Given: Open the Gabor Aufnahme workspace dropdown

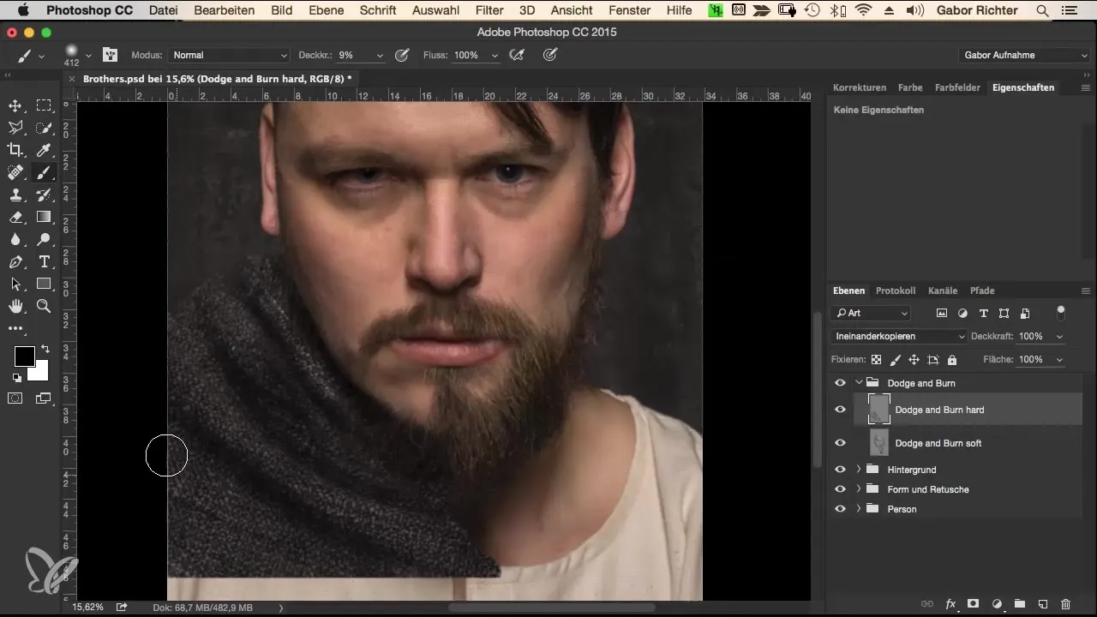Looking at the screenshot, I should (1024, 55).
